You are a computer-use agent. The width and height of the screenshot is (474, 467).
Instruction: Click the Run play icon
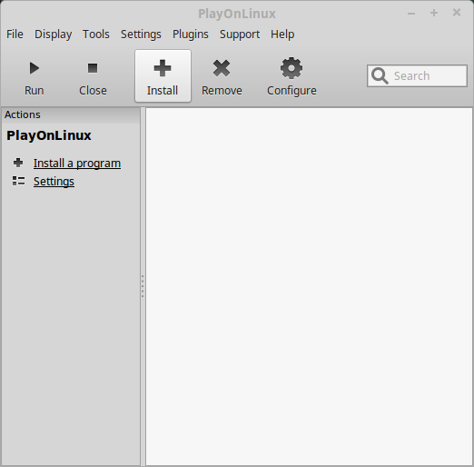(x=35, y=68)
